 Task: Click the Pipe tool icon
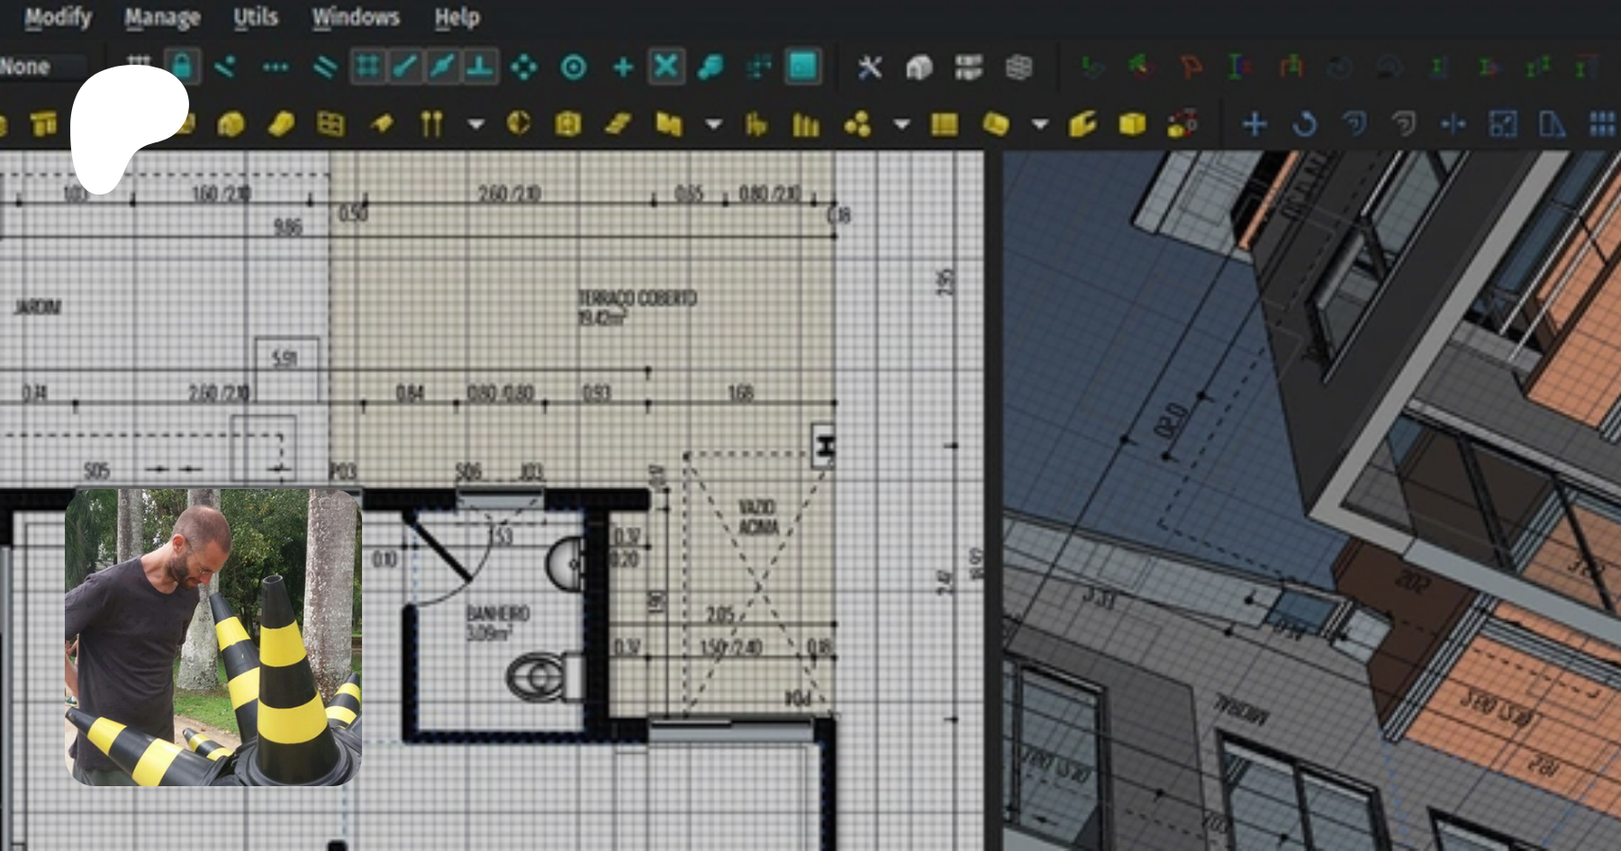coord(431,123)
